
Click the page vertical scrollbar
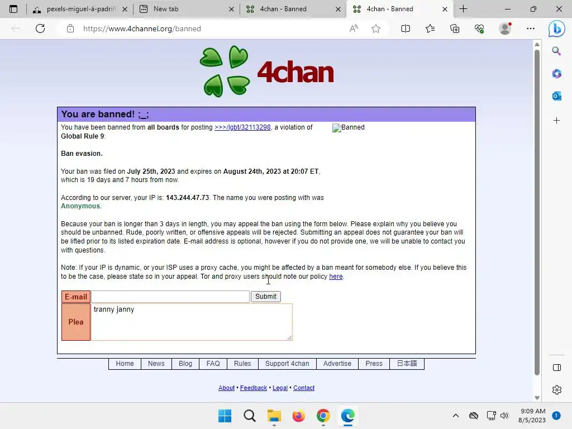[537, 212]
